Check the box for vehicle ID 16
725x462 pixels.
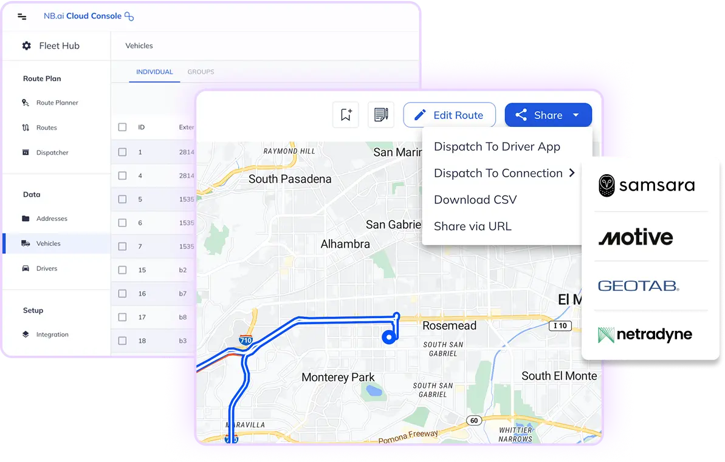[122, 293]
